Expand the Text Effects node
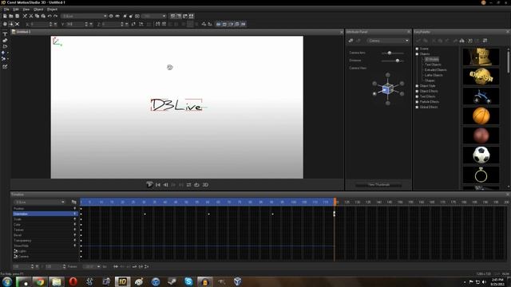511x287 pixels. [417, 96]
